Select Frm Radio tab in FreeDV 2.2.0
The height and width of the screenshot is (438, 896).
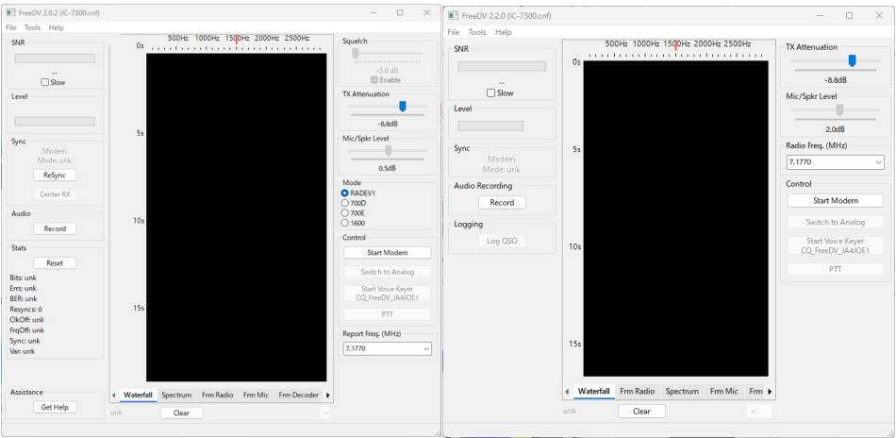[x=638, y=392]
